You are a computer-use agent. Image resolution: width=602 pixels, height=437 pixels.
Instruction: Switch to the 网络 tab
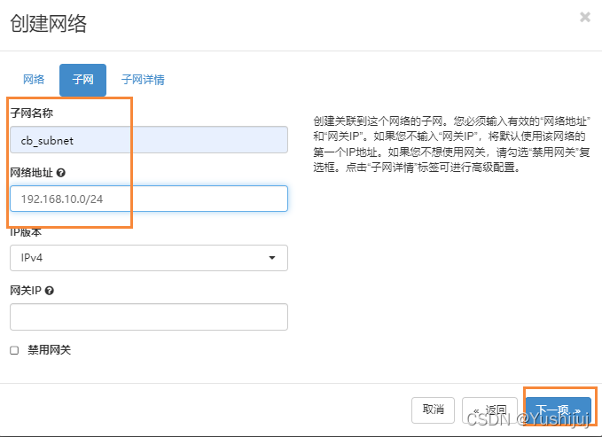34,80
